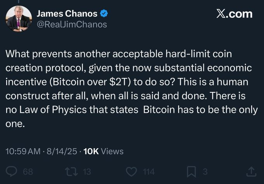This screenshot has height=184, width=264.
Task: Open the 10:59 AM timestamp
Action: point(23,151)
